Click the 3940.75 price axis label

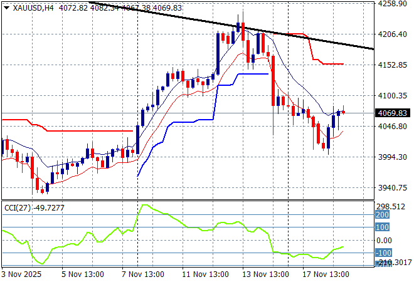point(392,188)
